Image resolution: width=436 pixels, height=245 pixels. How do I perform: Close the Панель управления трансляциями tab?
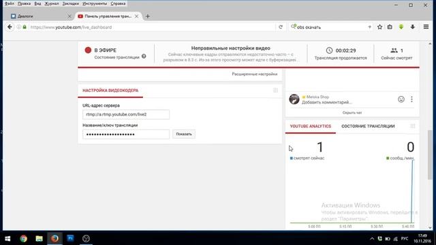click(136, 16)
